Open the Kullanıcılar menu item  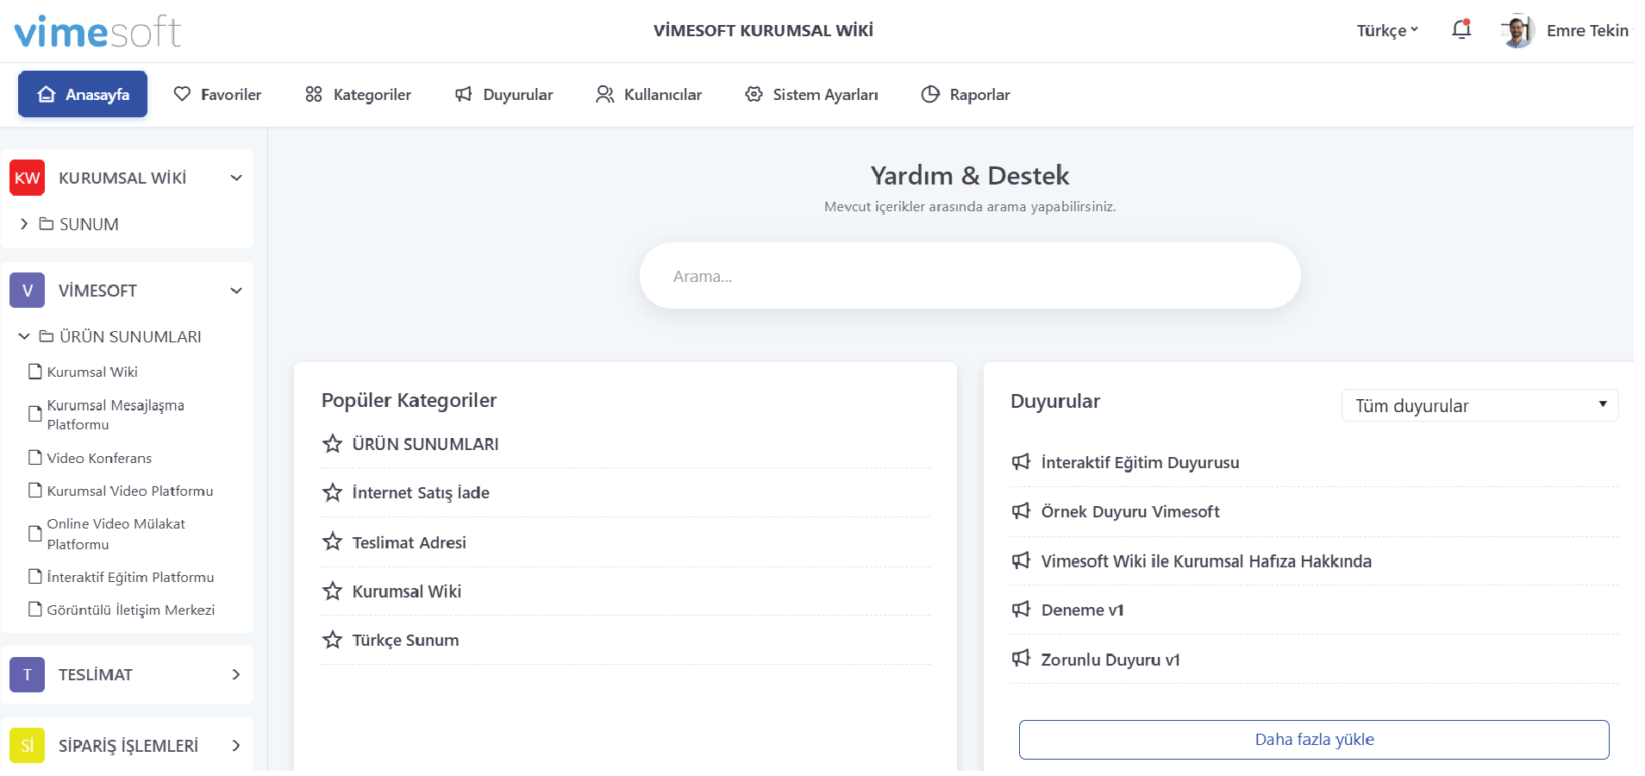[x=648, y=94]
